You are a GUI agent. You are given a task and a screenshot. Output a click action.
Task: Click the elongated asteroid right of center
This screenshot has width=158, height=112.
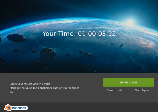[89, 55]
